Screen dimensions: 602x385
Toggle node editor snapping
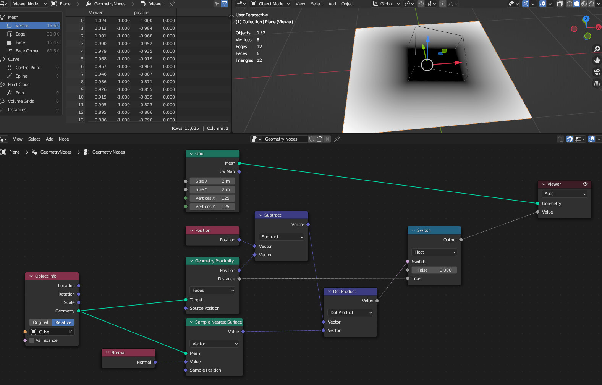570,139
